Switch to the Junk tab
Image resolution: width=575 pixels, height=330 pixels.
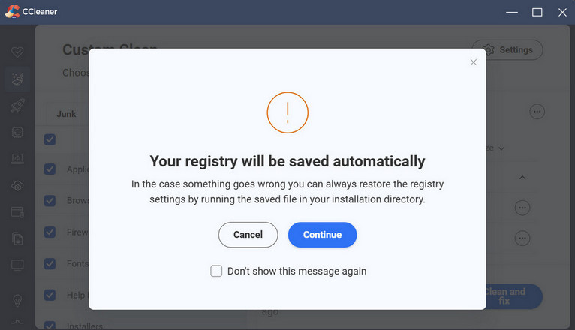[66, 114]
